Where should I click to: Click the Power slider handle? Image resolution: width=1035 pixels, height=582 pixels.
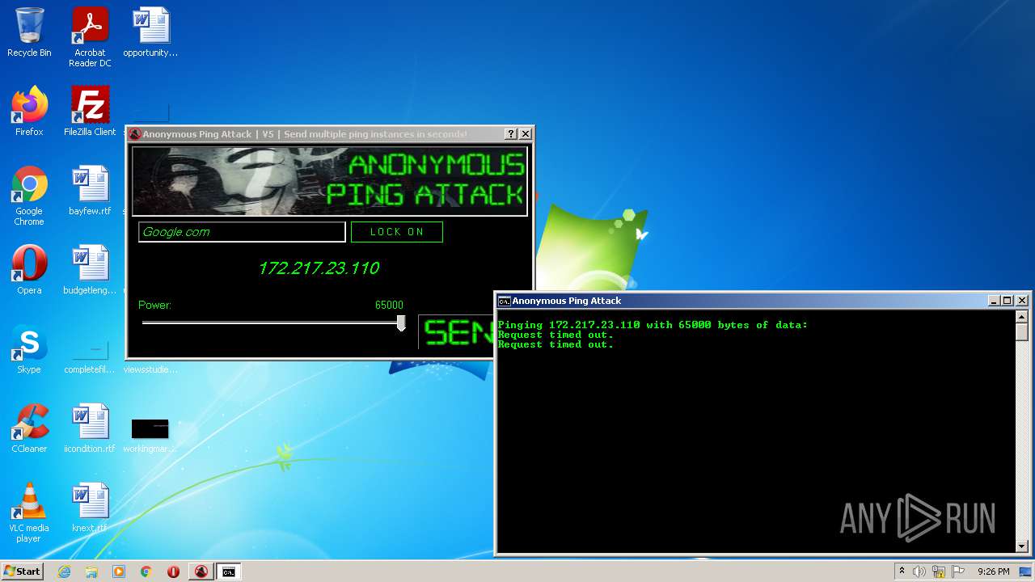[401, 323]
